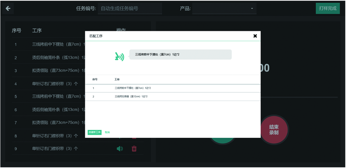Click the 任务编号 input field
346x168 pixels.
click(130, 9)
